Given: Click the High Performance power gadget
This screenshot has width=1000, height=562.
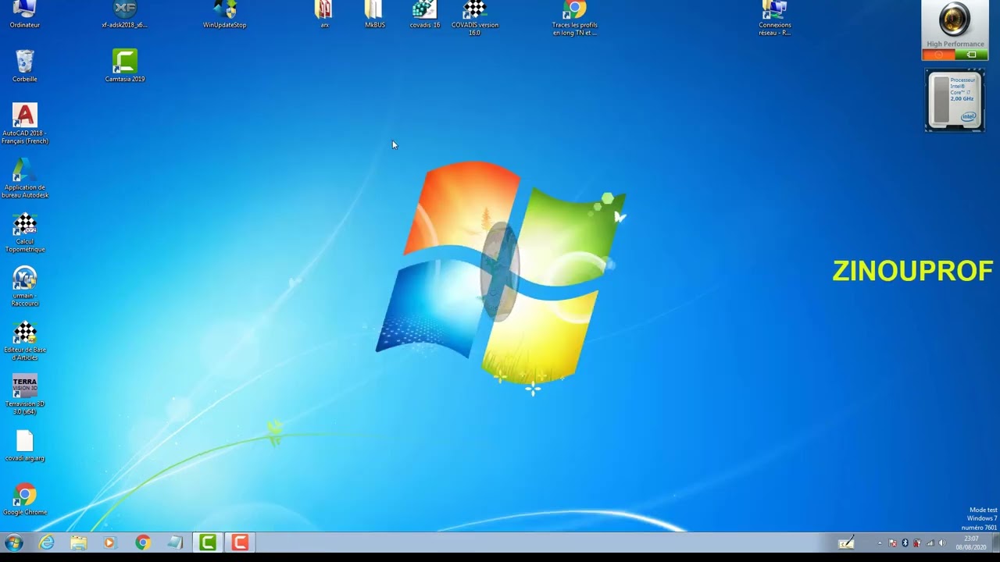Looking at the screenshot, I should pyautogui.click(x=955, y=30).
